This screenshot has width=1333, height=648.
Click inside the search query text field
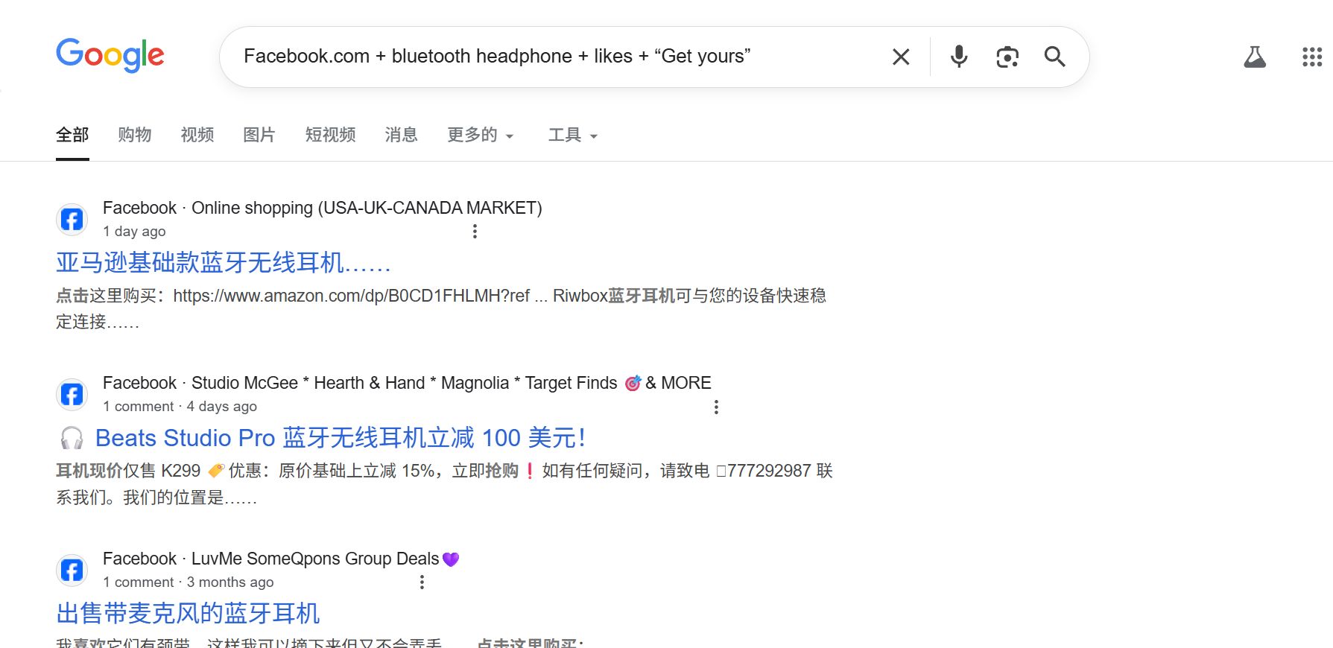click(x=559, y=57)
